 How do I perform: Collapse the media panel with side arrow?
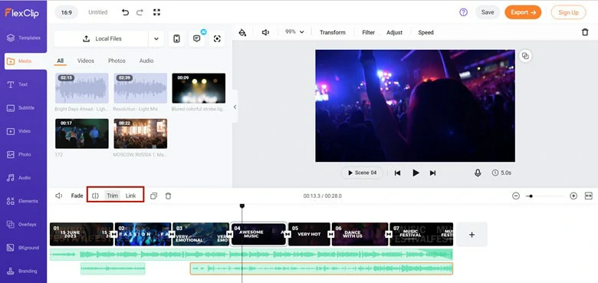[x=235, y=107]
